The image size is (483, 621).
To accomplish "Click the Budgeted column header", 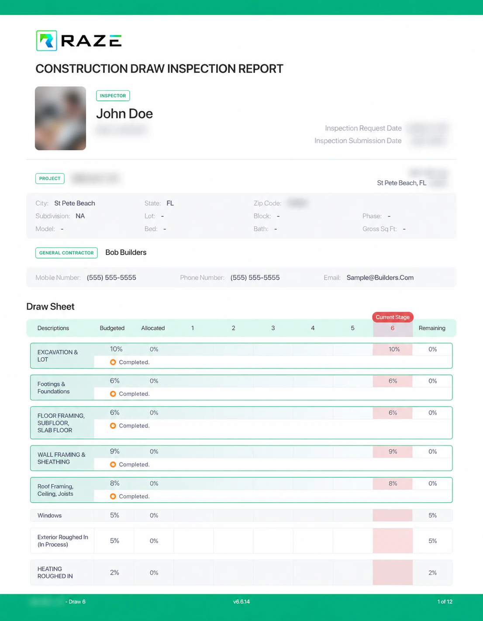I will [112, 328].
